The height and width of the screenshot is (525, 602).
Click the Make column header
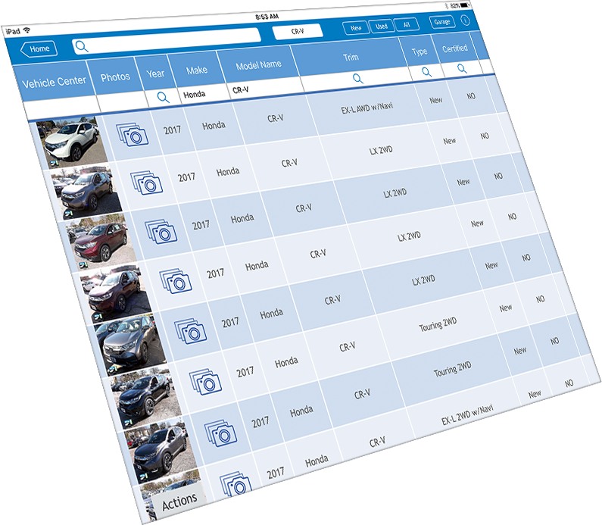tap(197, 70)
